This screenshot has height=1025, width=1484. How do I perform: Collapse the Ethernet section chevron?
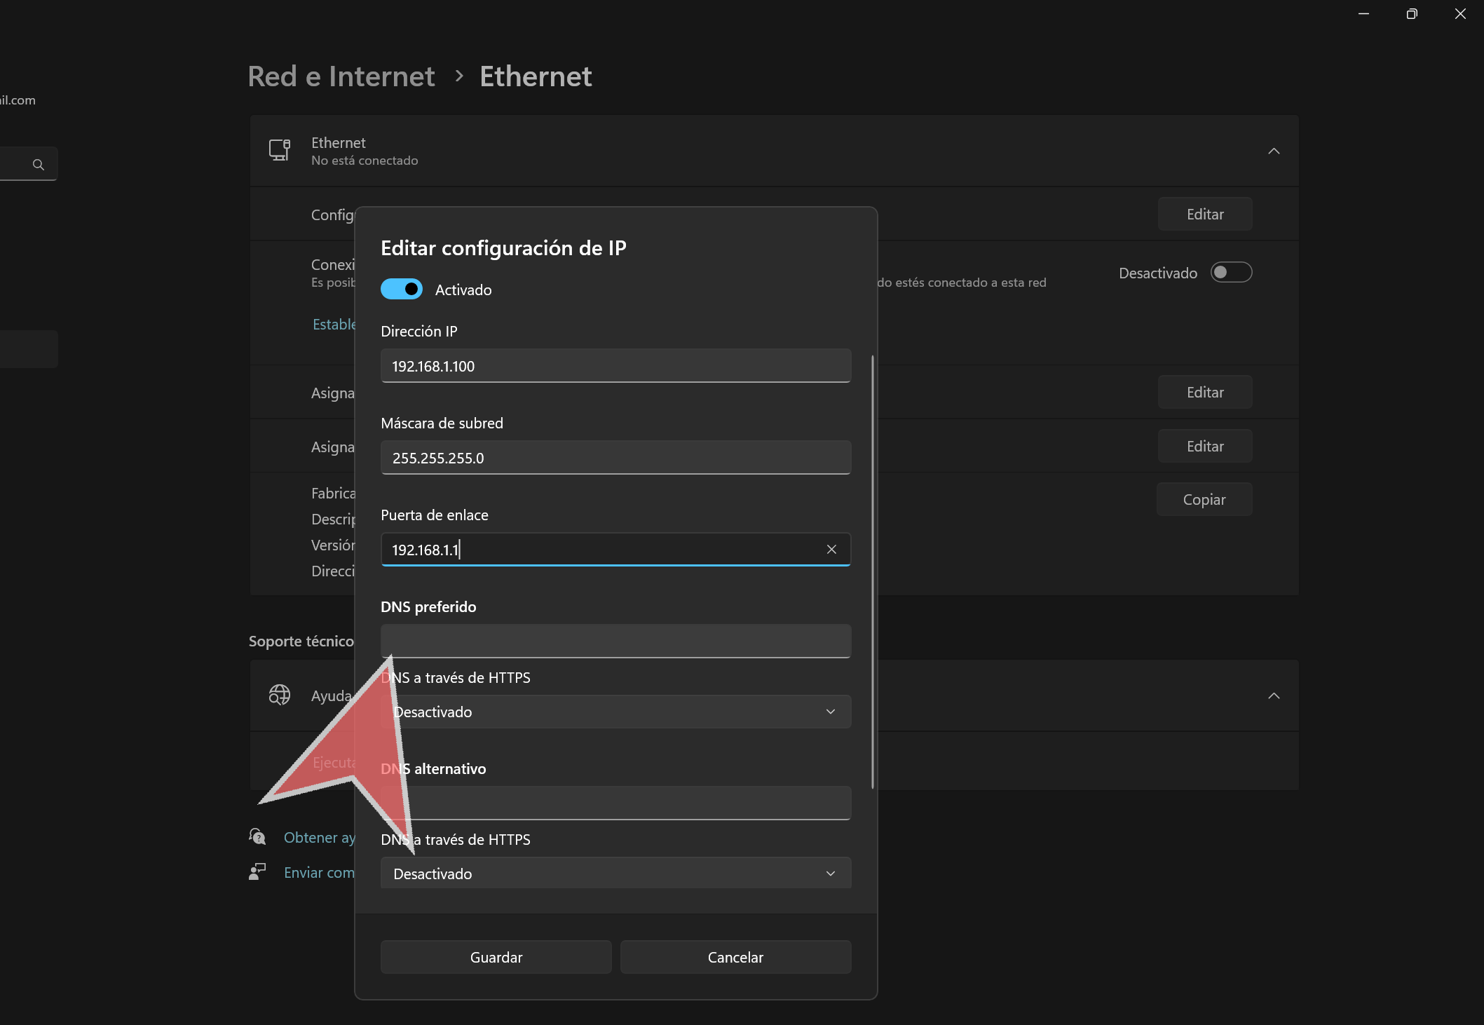(1274, 151)
